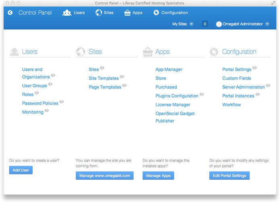Click the Manage www.omegabit.com button

tap(105, 176)
